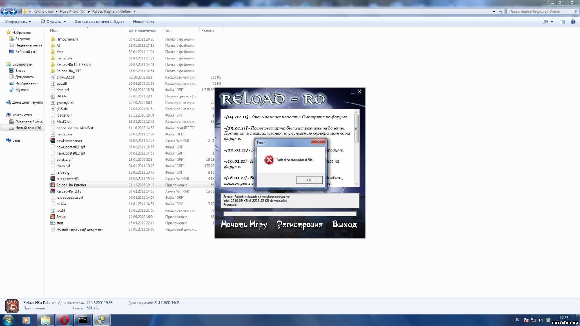Open the Windows Start button
The width and height of the screenshot is (580, 326).
click(x=8, y=320)
